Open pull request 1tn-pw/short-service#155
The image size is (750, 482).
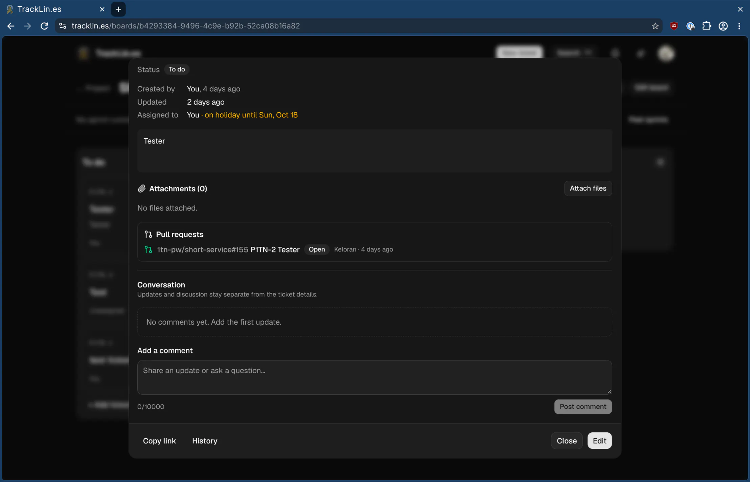point(228,249)
